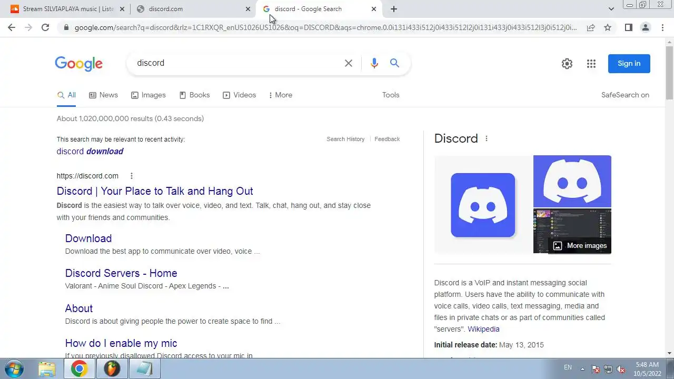Click into the Google search box
674x379 pixels.
(x=237, y=63)
